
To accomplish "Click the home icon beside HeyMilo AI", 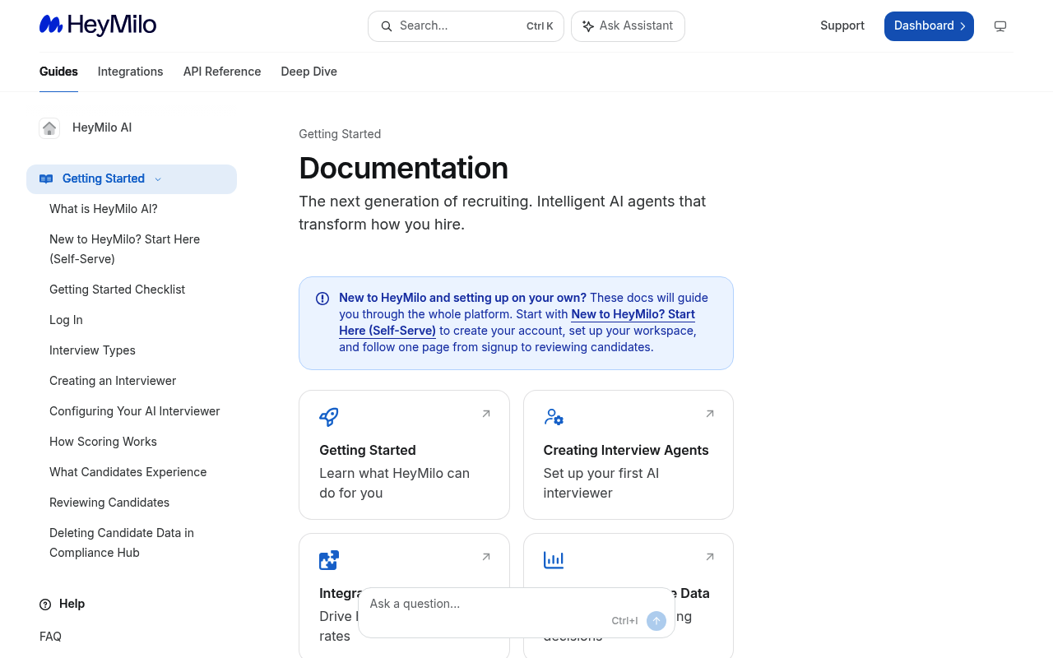I will [x=49, y=128].
